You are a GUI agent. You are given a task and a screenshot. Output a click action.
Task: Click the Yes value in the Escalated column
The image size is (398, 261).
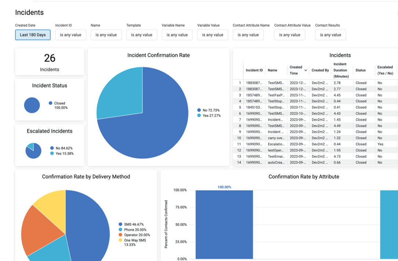pos(380,144)
